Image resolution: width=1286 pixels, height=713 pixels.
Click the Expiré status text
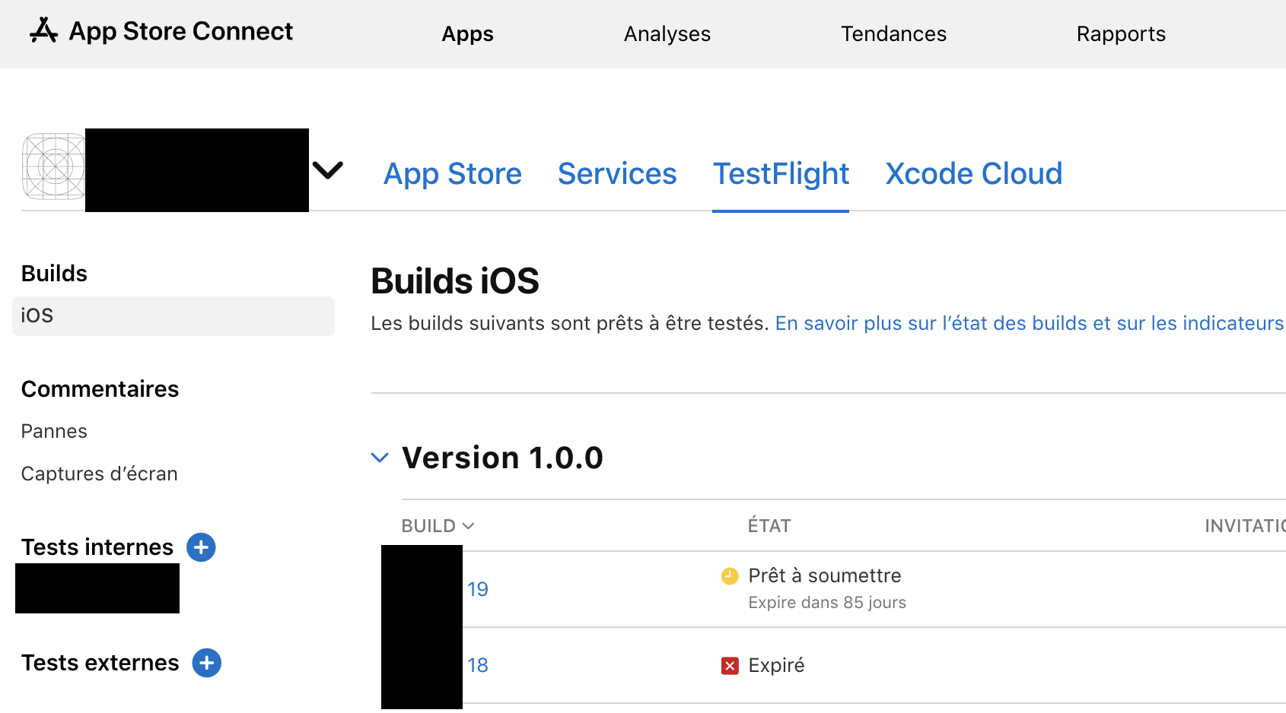[776, 666]
